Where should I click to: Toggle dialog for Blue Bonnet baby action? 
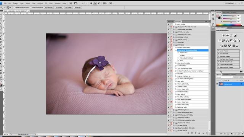pyautogui.click(x=171, y=92)
